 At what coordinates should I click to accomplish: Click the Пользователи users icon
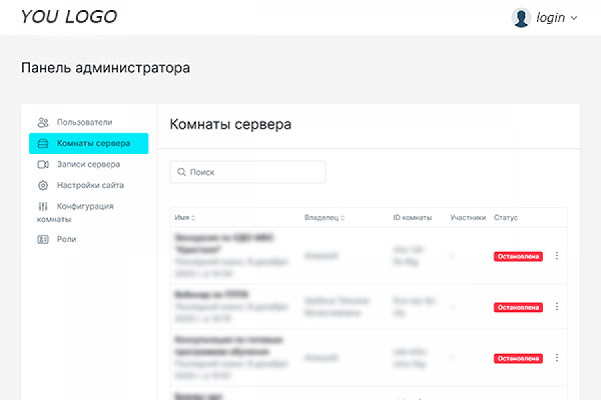(x=43, y=123)
